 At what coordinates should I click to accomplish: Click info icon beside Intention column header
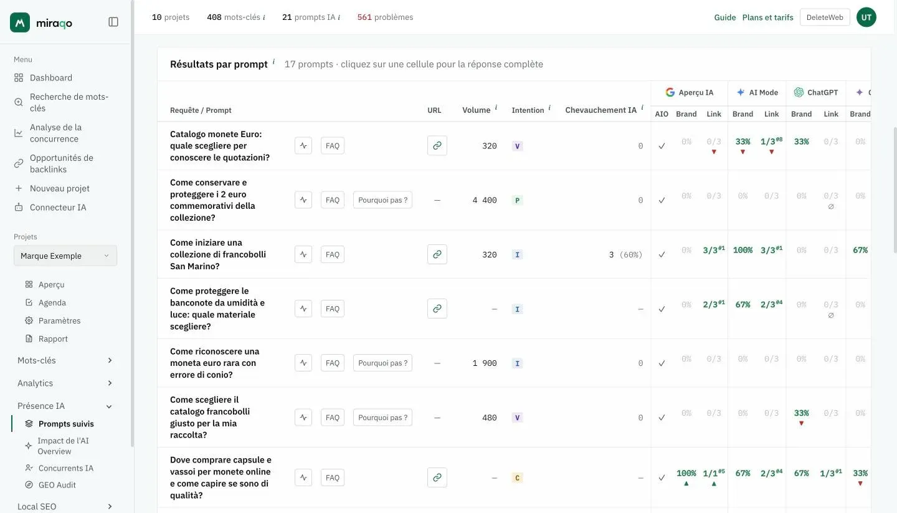pos(549,108)
